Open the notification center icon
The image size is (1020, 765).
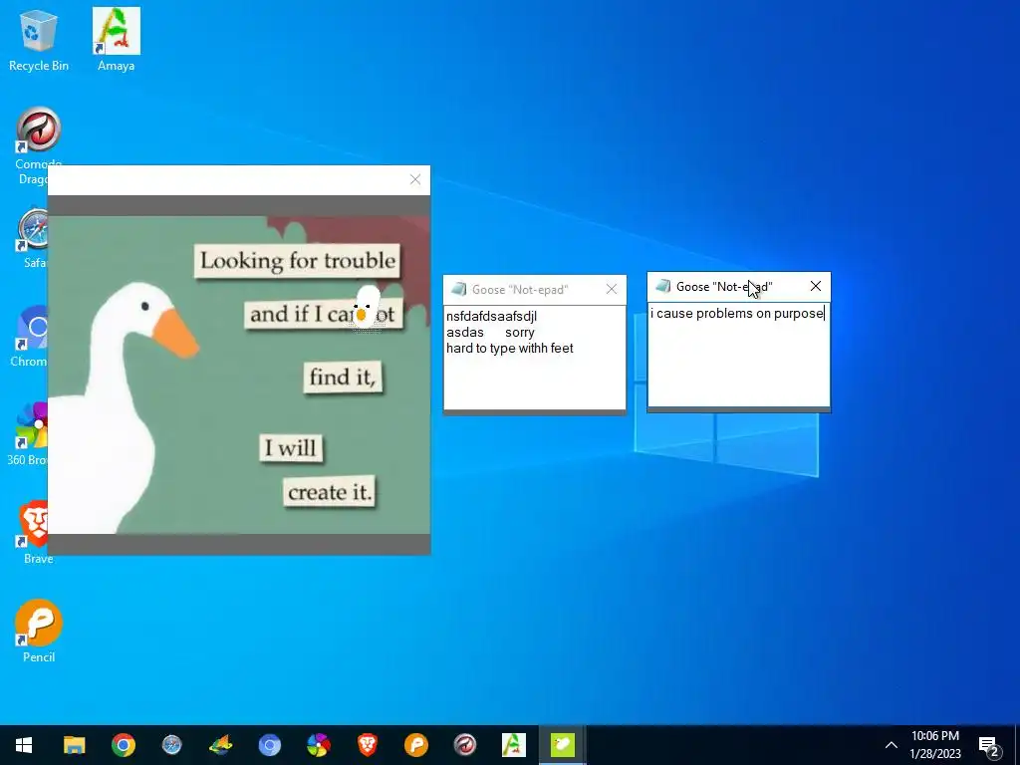point(989,745)
